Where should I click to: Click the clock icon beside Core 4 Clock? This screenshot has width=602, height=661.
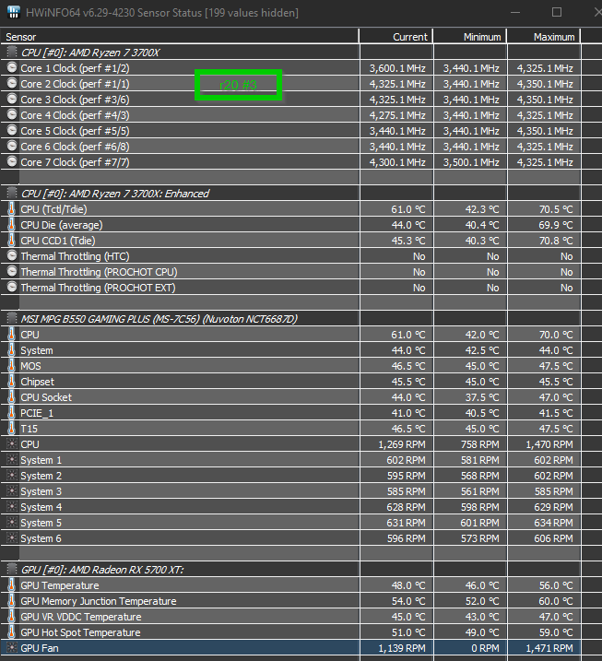tap(12, 114)
